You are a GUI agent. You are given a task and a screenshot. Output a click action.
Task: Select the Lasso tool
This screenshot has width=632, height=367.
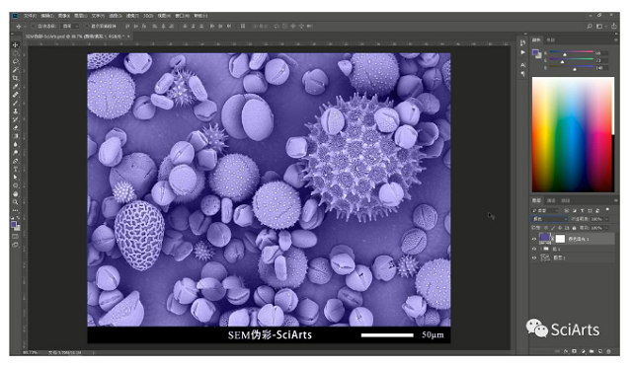pos(16,61)
